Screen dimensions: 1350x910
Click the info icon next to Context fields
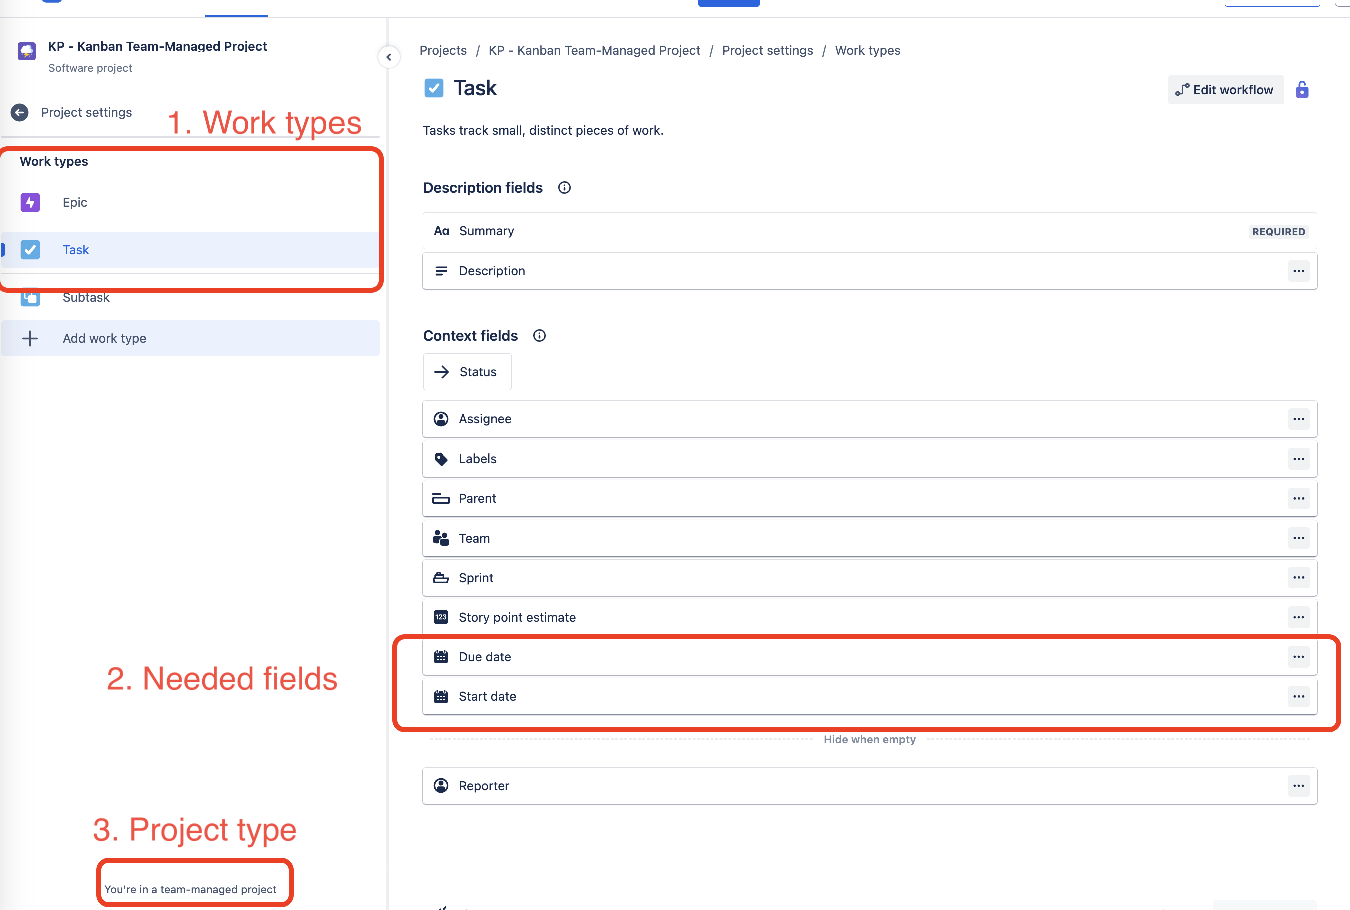pos(539,336)
